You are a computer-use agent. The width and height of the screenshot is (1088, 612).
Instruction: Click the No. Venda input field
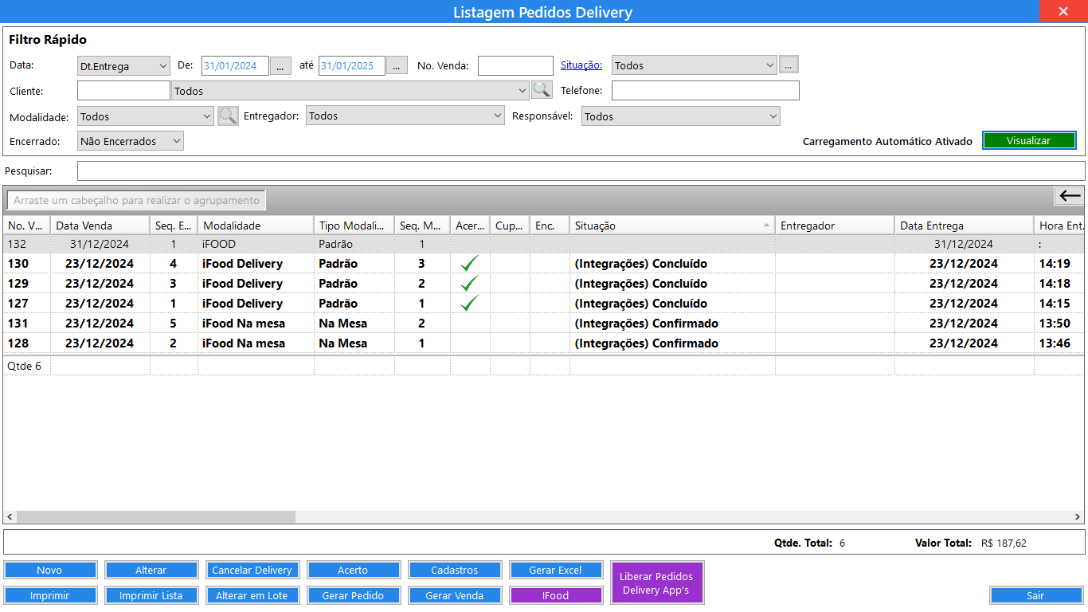[515, 66]
